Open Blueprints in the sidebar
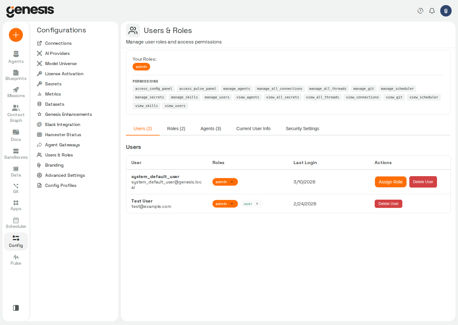The image size is (458, 325). (x=16, y=75)
